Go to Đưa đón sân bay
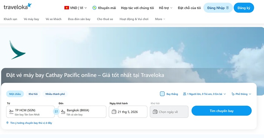The image size is (264, 138). pyautogui.click(x=79, y=19)
